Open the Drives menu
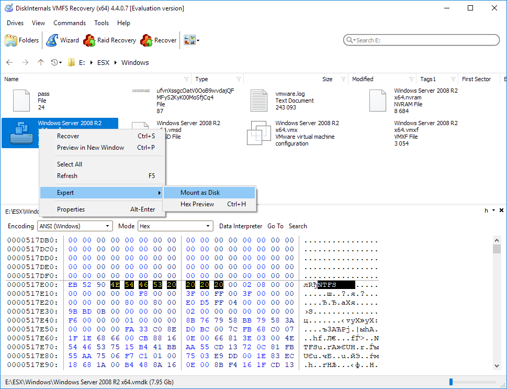Viewport: 507px width, 389px height. [x=15, y=23]
